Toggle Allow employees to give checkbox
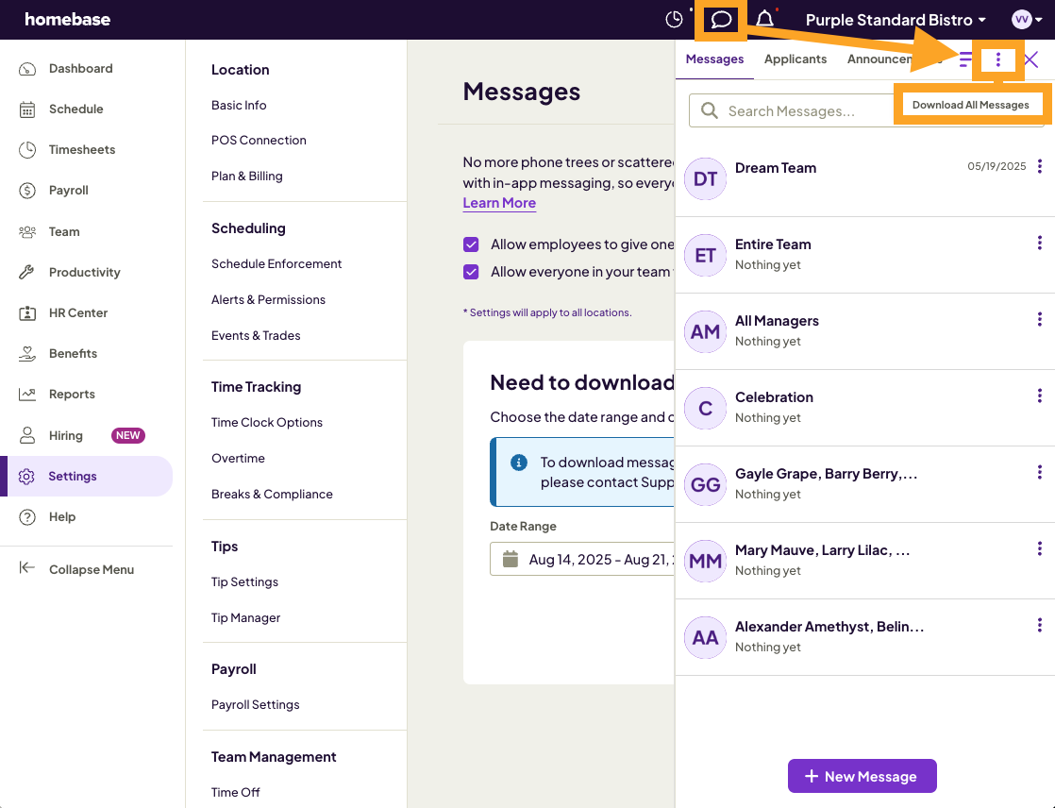Screen dimensions: 1055x808 (x=471, y=244)
